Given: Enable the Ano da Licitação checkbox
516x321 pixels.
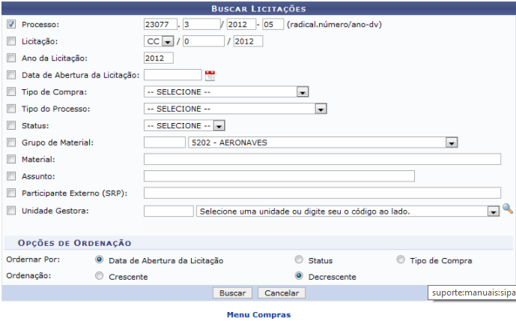Looking at the screenshot, I should pyautogui.click(x=11, y=58).
